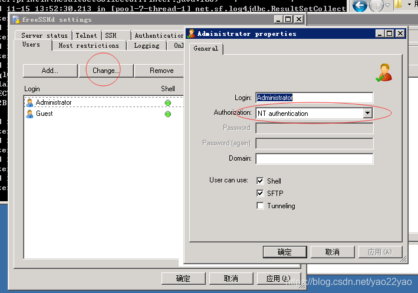Select Administrator row in user list
418x293 pixels.
point(104,102)
